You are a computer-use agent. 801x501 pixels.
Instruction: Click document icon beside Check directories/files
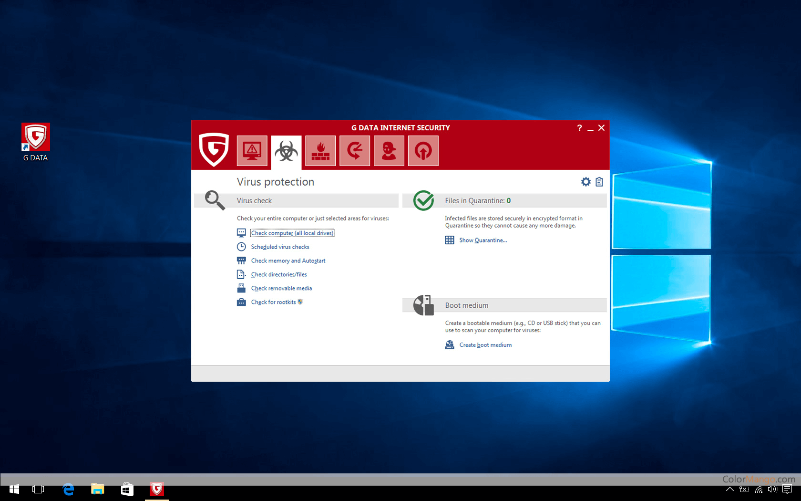point(241,274)
